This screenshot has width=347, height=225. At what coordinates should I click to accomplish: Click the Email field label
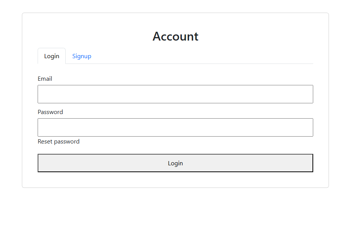click(x=45, y=78)
